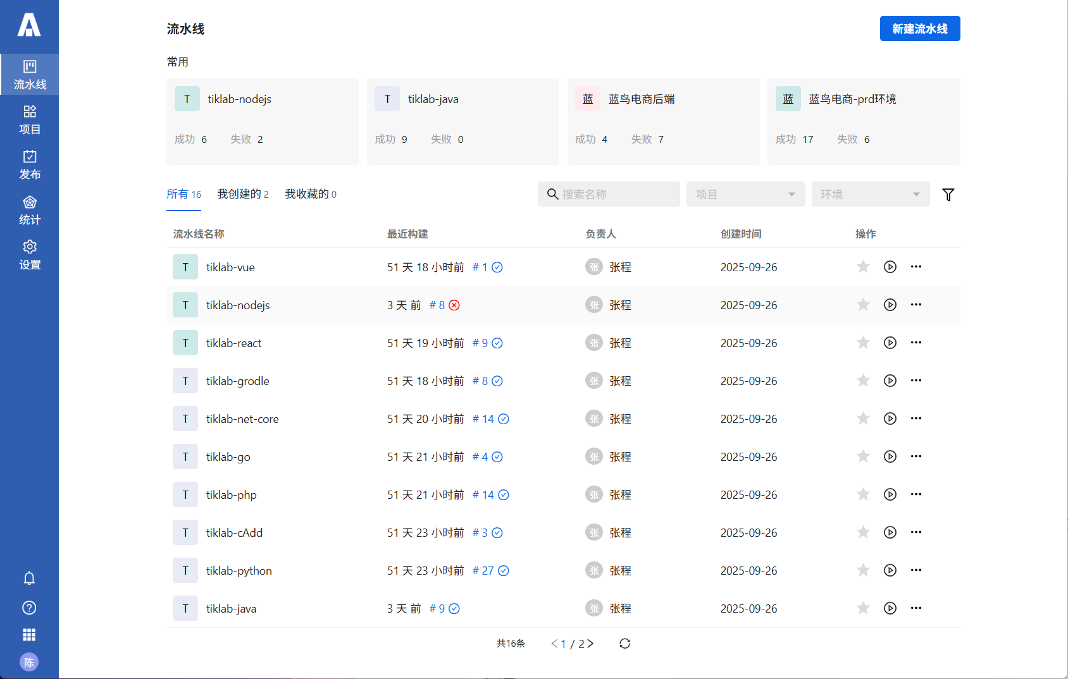Open the 设置 settings page
1068x679 pixels.
pos(29,255)
